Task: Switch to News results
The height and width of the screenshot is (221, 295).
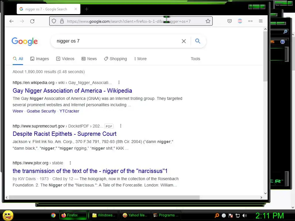Action: click(x=89, y=59)
